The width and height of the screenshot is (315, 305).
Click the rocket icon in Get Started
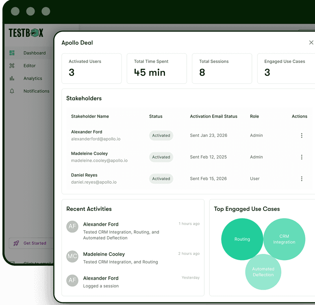pyautogui.click(x=16, y=243)
